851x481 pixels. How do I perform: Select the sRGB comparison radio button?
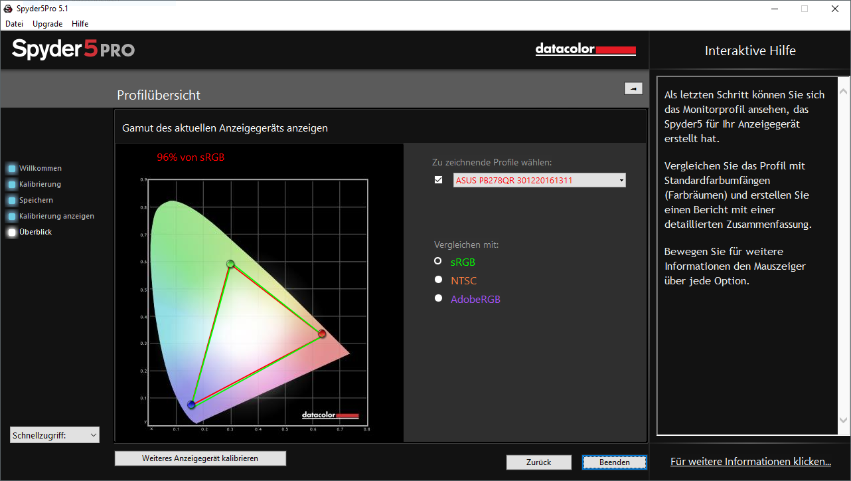point(438,262)
